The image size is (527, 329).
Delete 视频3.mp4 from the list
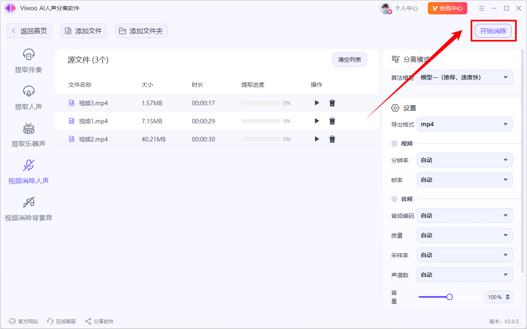click(x=332, y=103)
